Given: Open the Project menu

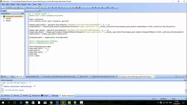Looking at the screenshot, I should coord(24,4).
